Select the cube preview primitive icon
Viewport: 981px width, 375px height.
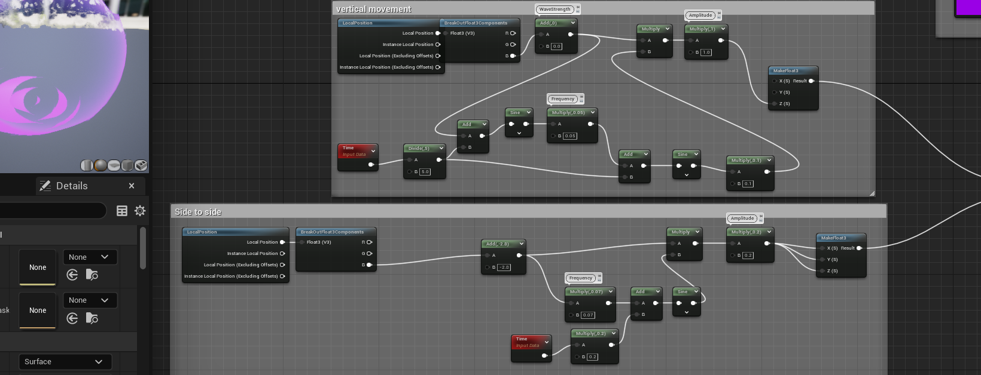pyautogui.click(x=127, y=165)
